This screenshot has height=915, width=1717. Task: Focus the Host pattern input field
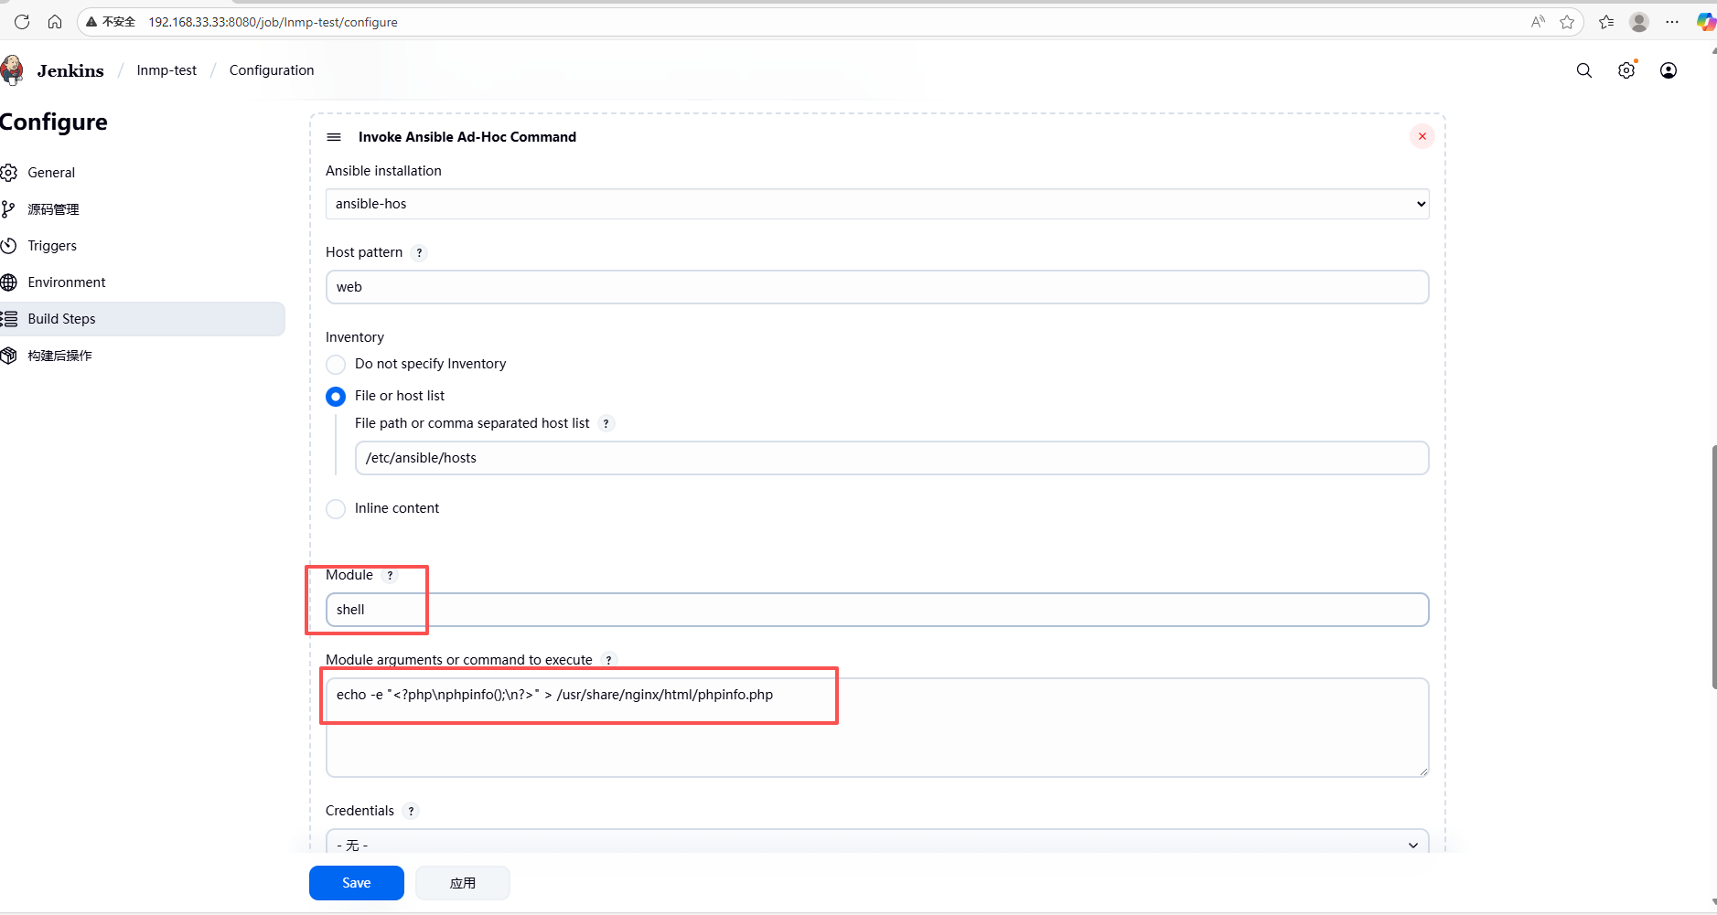click(877, 287)
